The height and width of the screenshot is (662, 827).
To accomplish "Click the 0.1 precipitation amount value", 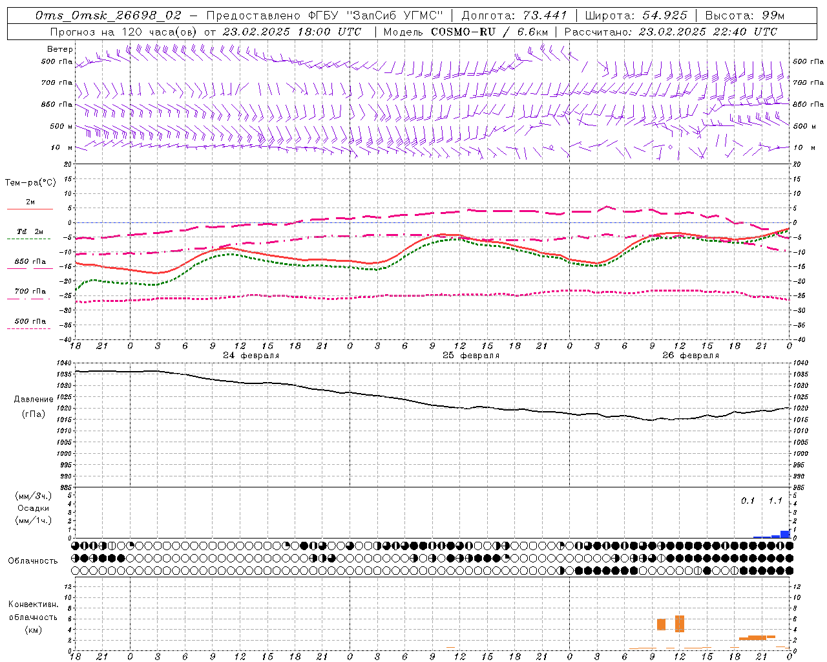I will (748, 500).
